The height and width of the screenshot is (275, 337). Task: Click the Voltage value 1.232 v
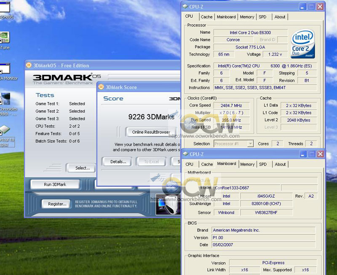pos(275,54)
